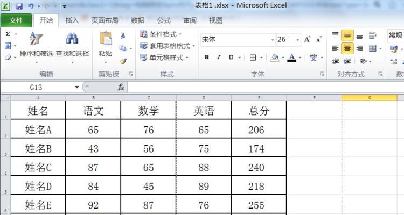Save the workbook from quick access toolbar
Viewport: 404px width, 215px height.
click(19, 6)
